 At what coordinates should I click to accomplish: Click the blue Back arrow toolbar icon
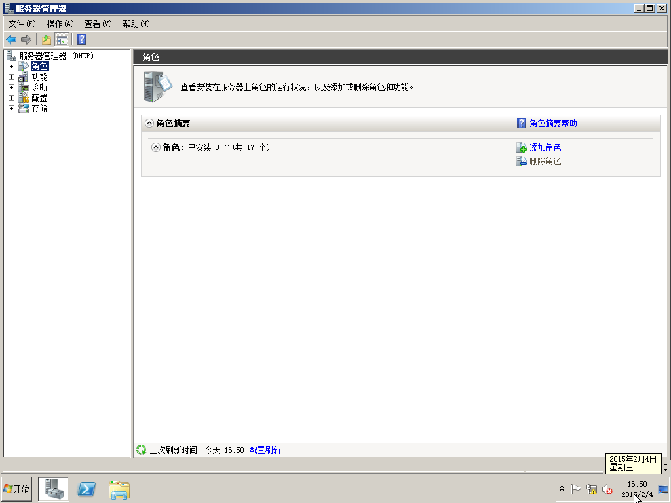pyautogui.click(x=11, y=40)
